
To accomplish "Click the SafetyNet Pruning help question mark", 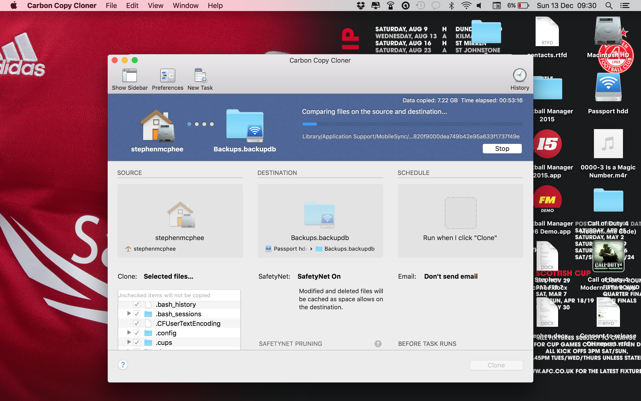I will 378,344.
